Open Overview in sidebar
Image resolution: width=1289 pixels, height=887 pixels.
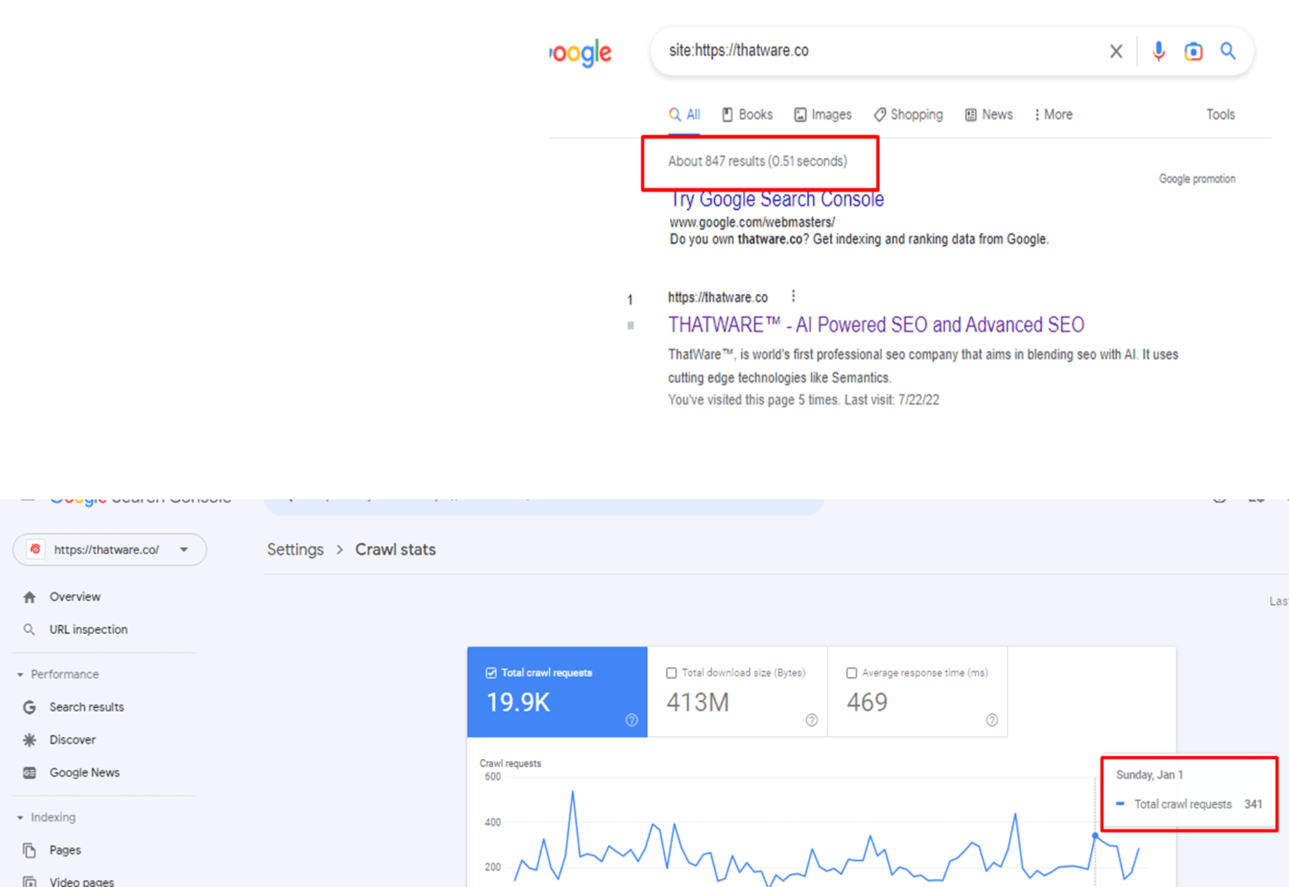click(75, 597)
